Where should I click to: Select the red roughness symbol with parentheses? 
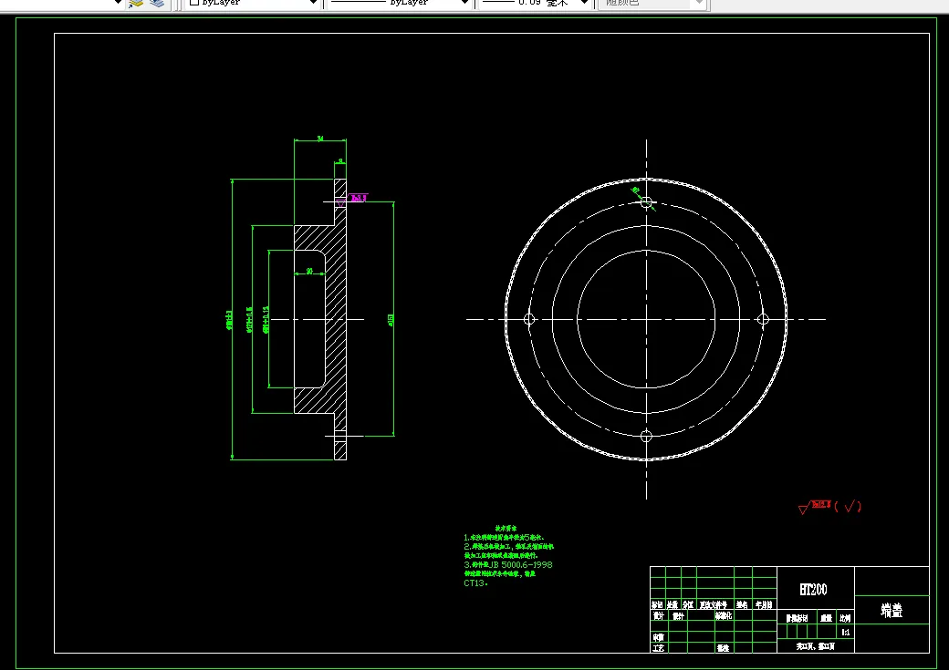829,507
